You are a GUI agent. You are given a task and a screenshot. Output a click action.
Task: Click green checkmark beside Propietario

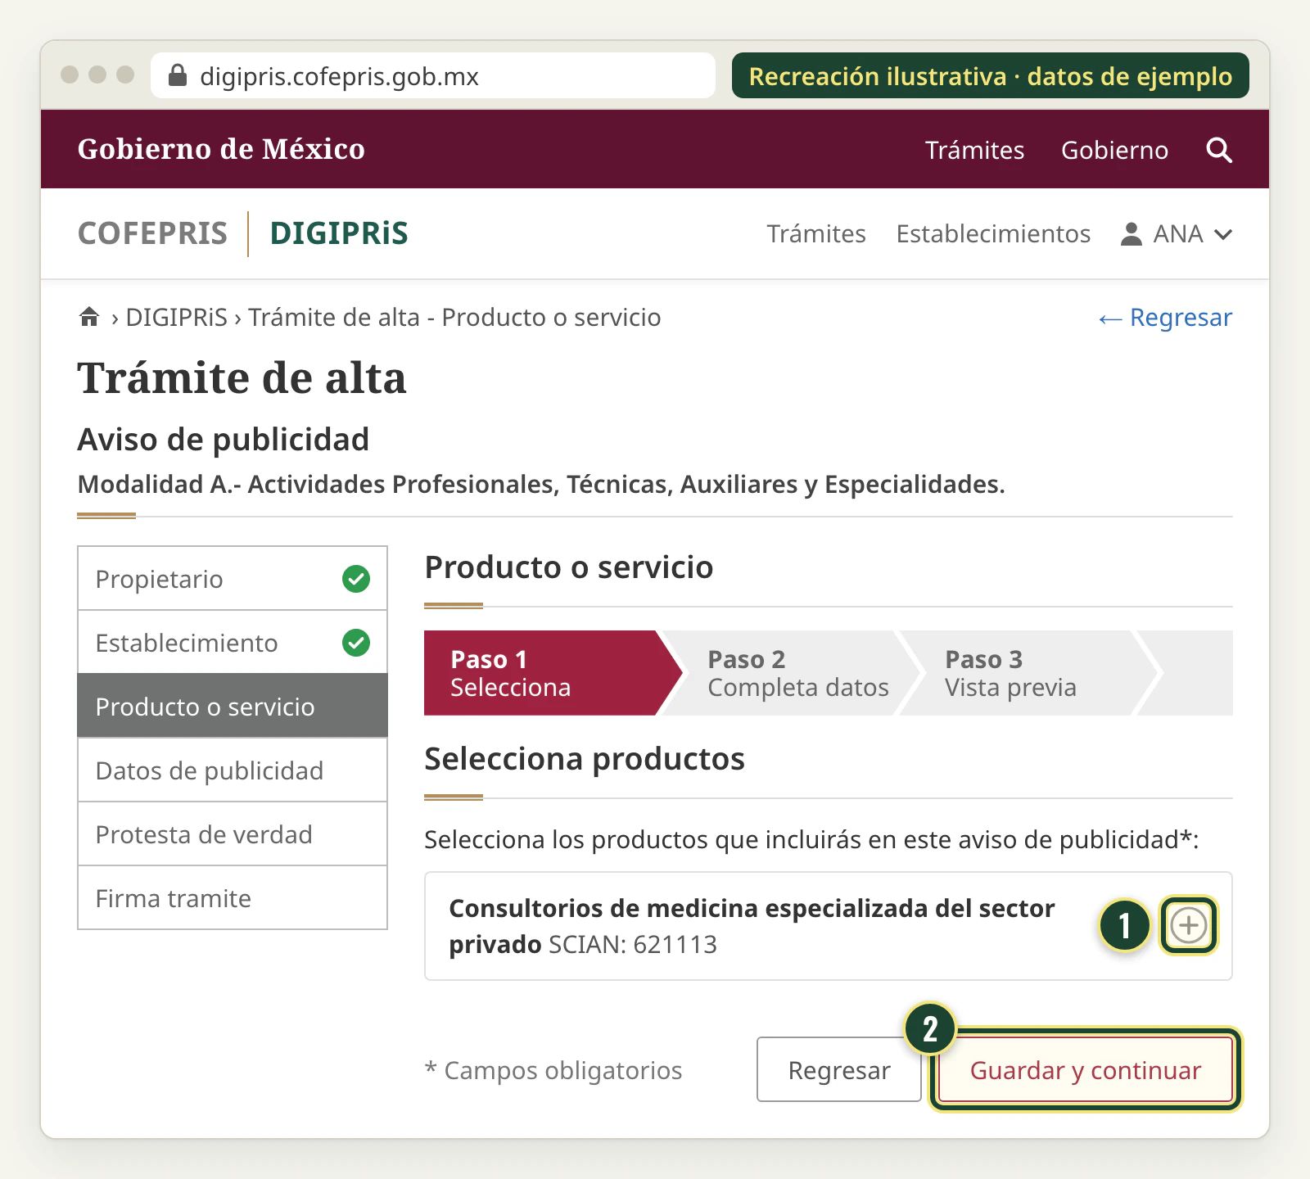pos(356,579)
